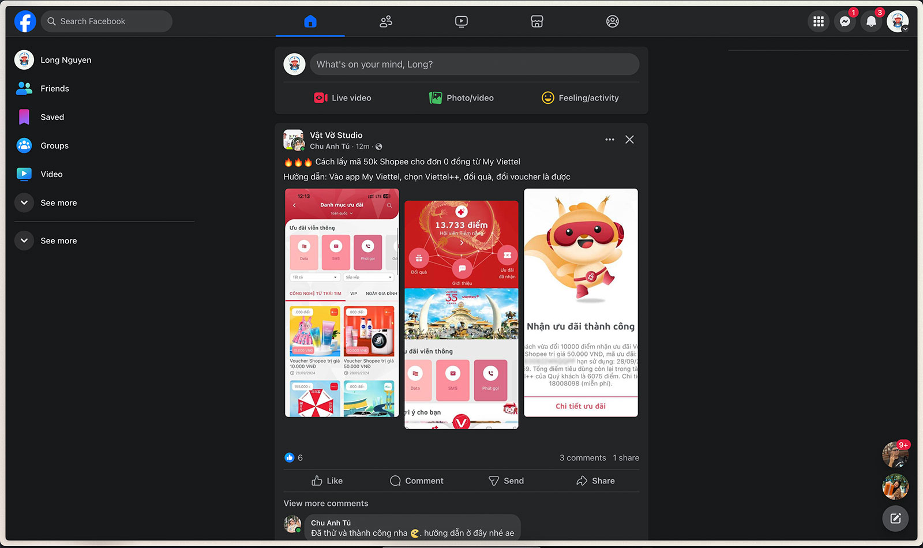Open the post options three dots
The height and width of the screenshot is (548, 923).
pos(610,140)
